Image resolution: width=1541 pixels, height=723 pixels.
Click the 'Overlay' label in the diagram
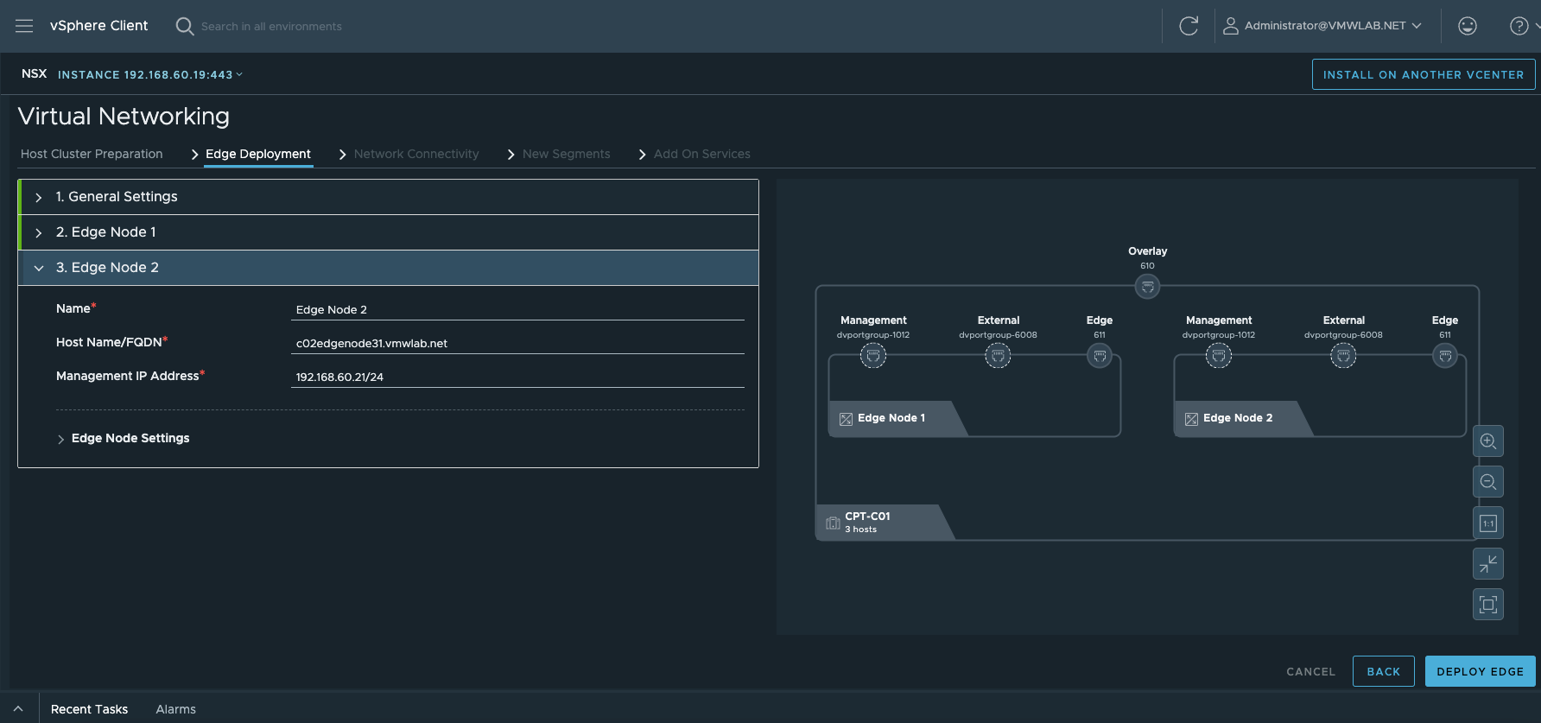click(1147, 251)
